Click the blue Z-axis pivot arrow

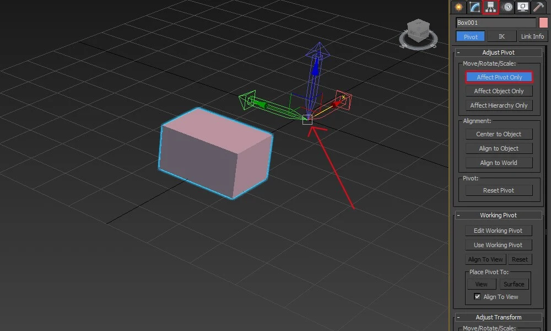(315, 68)
